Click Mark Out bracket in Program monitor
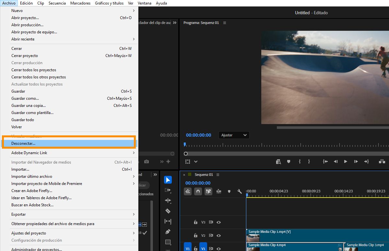This screenshot has width=389, height=251. click(309, 161)
